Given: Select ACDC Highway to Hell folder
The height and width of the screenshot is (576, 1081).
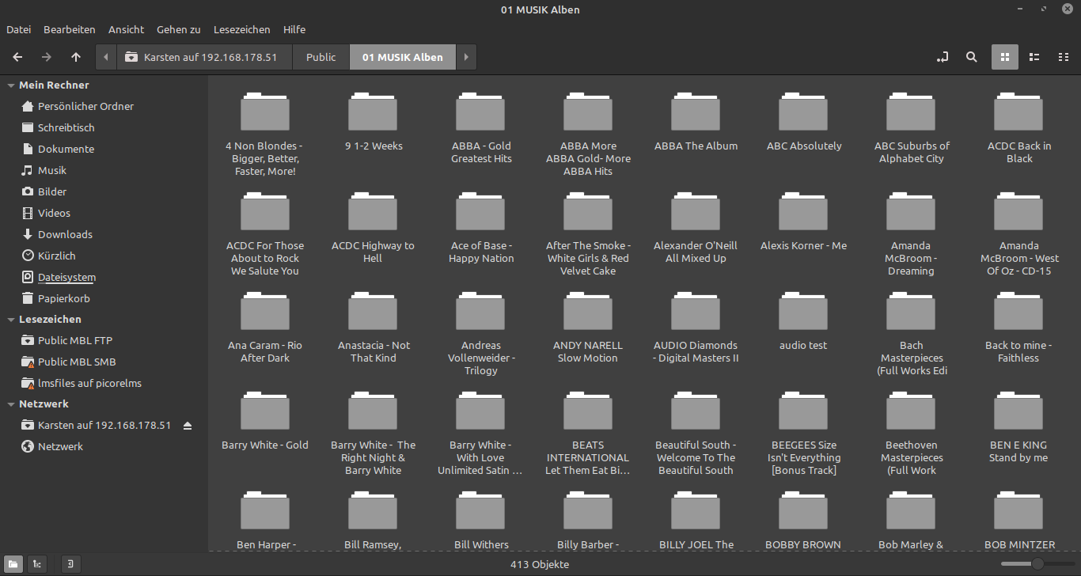Looking at the screenshot, I should click(x=374, y=228).
